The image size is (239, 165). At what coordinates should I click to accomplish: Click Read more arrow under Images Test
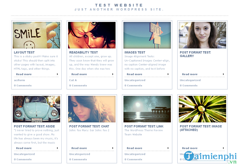click(x=168, y=74)
